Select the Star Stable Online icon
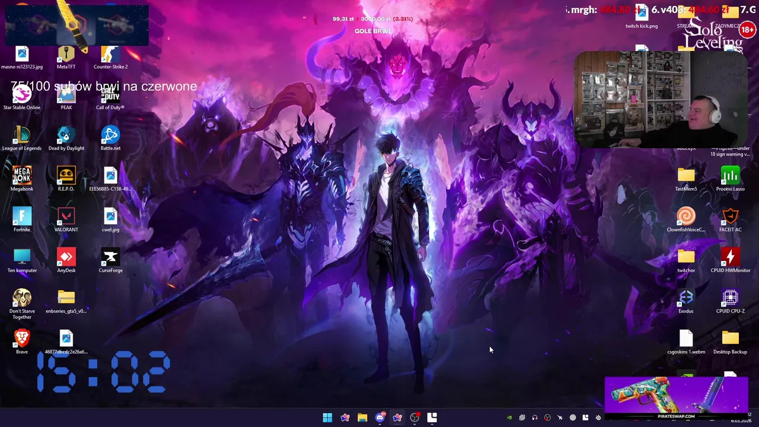759x427 pixels. (22, 99)
